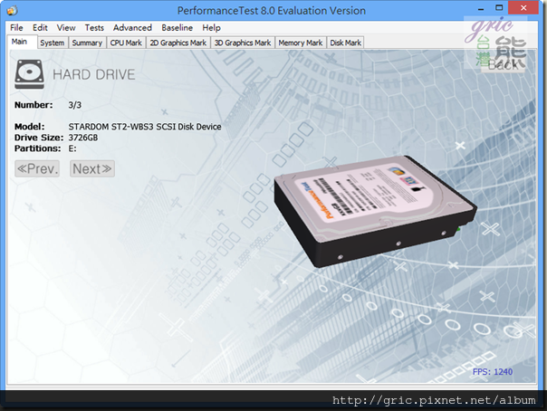Click the PerformanceTest app icon in title bar
547x411 pixels.
click(13, 11)
